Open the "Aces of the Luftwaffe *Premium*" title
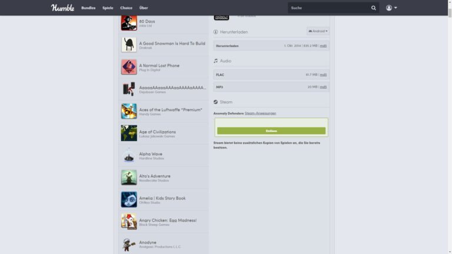This screenshot has height=254, width=452. [x=171, y=110]
